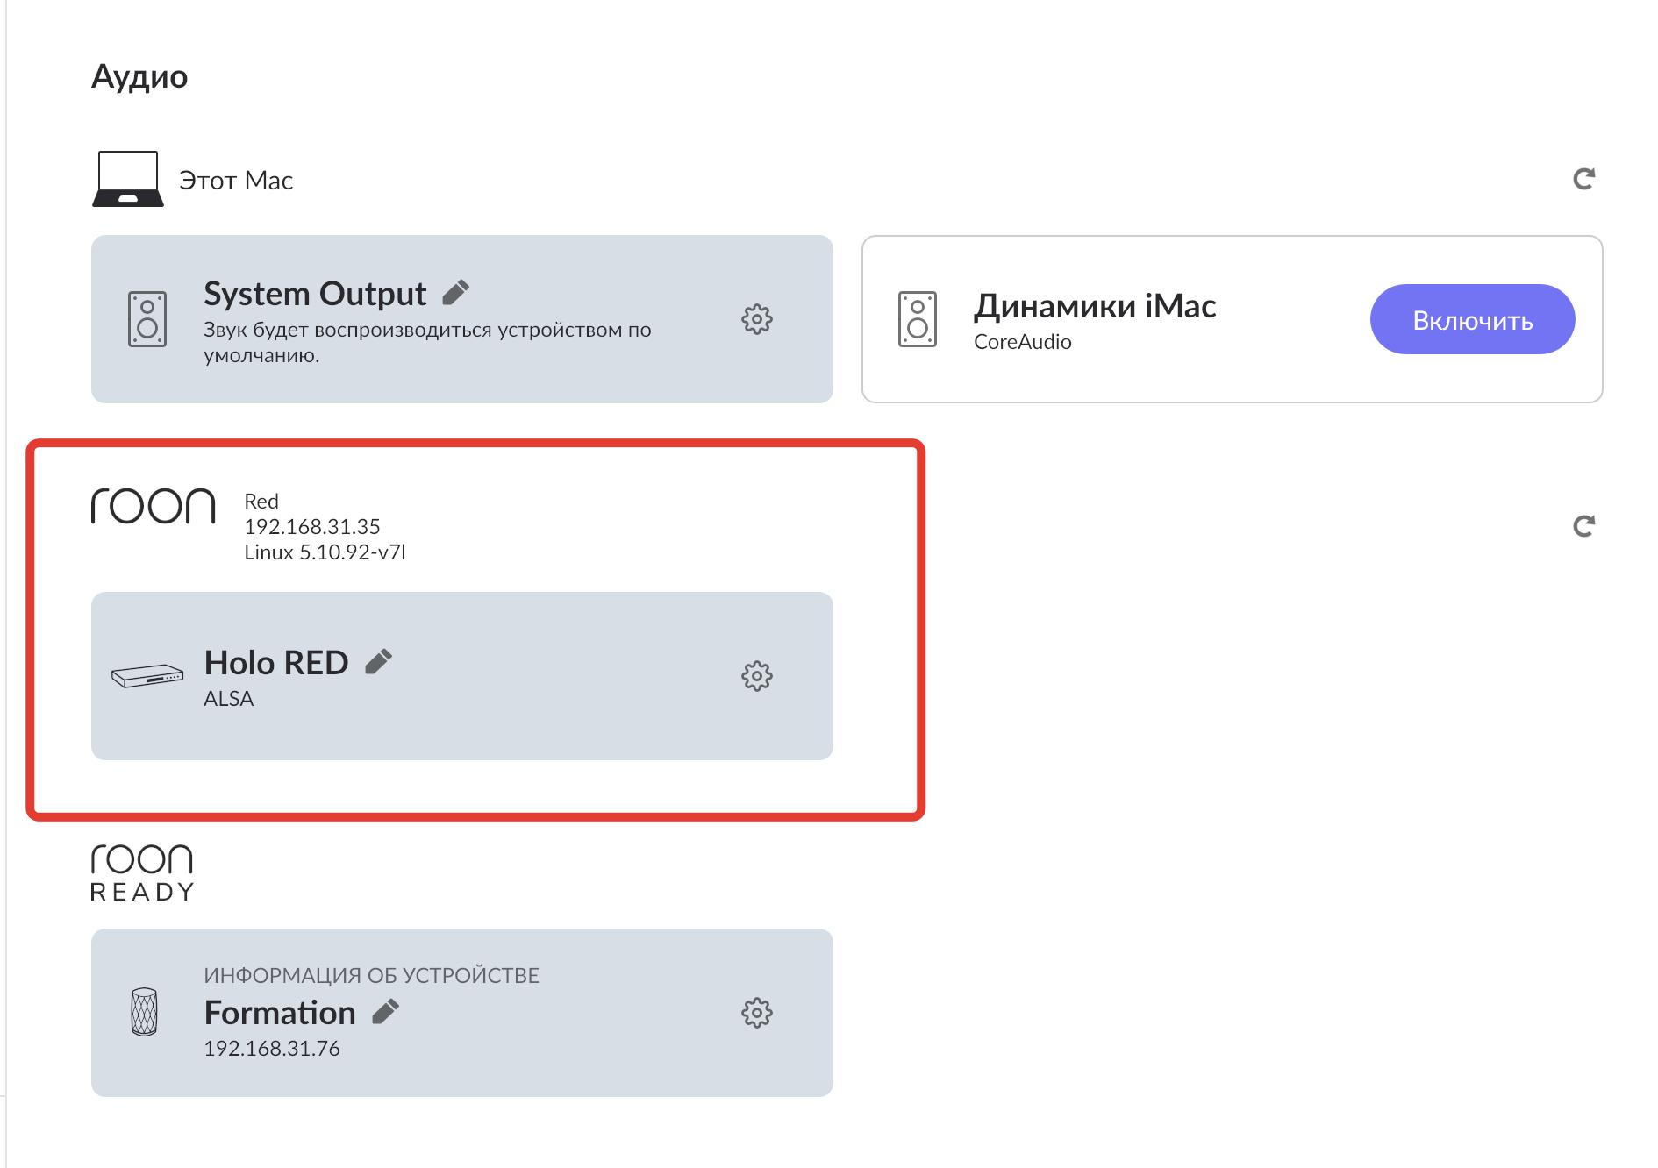Edit the Holo RED name pencil
This screenshot has height=1168, width=1658.
point(378,662)
